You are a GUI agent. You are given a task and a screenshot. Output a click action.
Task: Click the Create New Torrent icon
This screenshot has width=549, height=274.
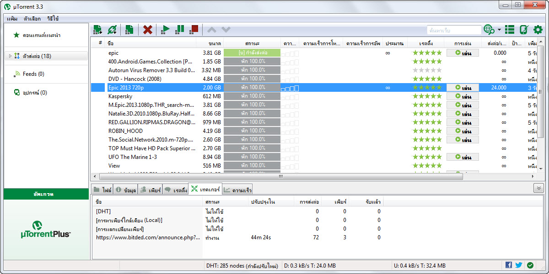click(x=129, y=30)
